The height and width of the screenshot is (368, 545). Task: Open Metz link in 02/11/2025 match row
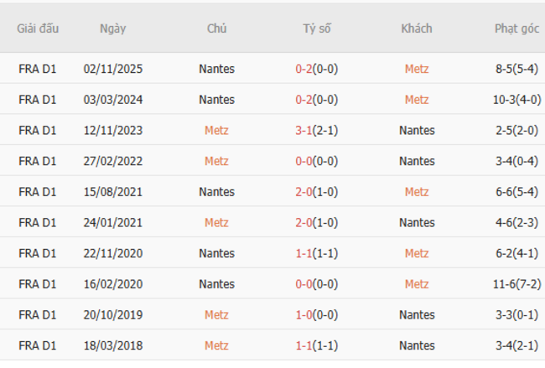click(417, 69)
